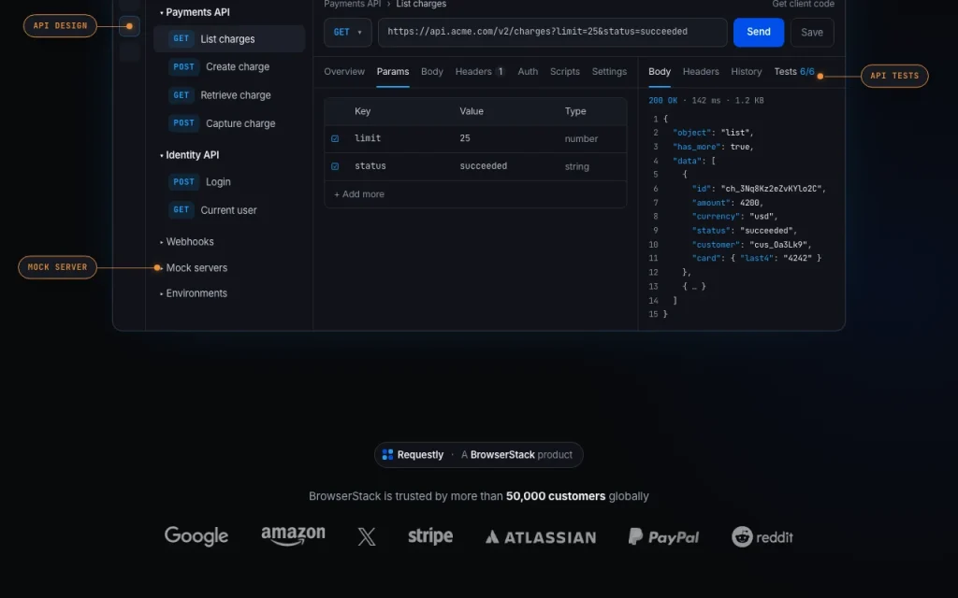Screen dimensions: 958x598
Task: Expand collapsed object on JSON line 13
Action: 694,286
